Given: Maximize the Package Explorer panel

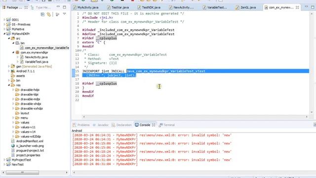Looking at the screenshot, I should 65,7.
